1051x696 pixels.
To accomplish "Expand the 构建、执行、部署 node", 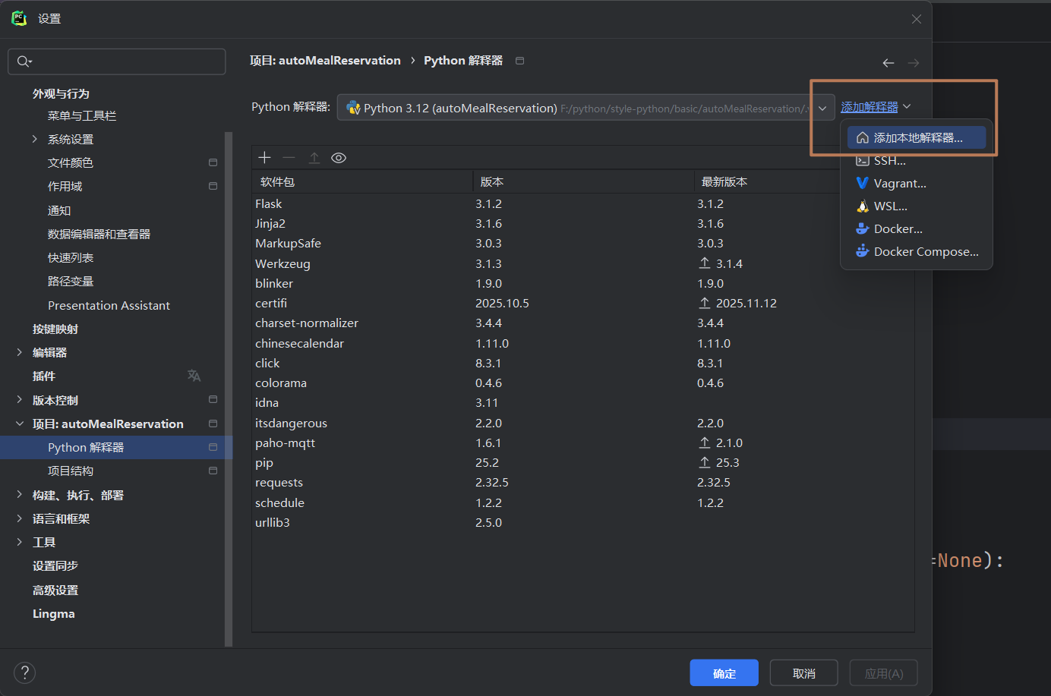I will 19,495.
